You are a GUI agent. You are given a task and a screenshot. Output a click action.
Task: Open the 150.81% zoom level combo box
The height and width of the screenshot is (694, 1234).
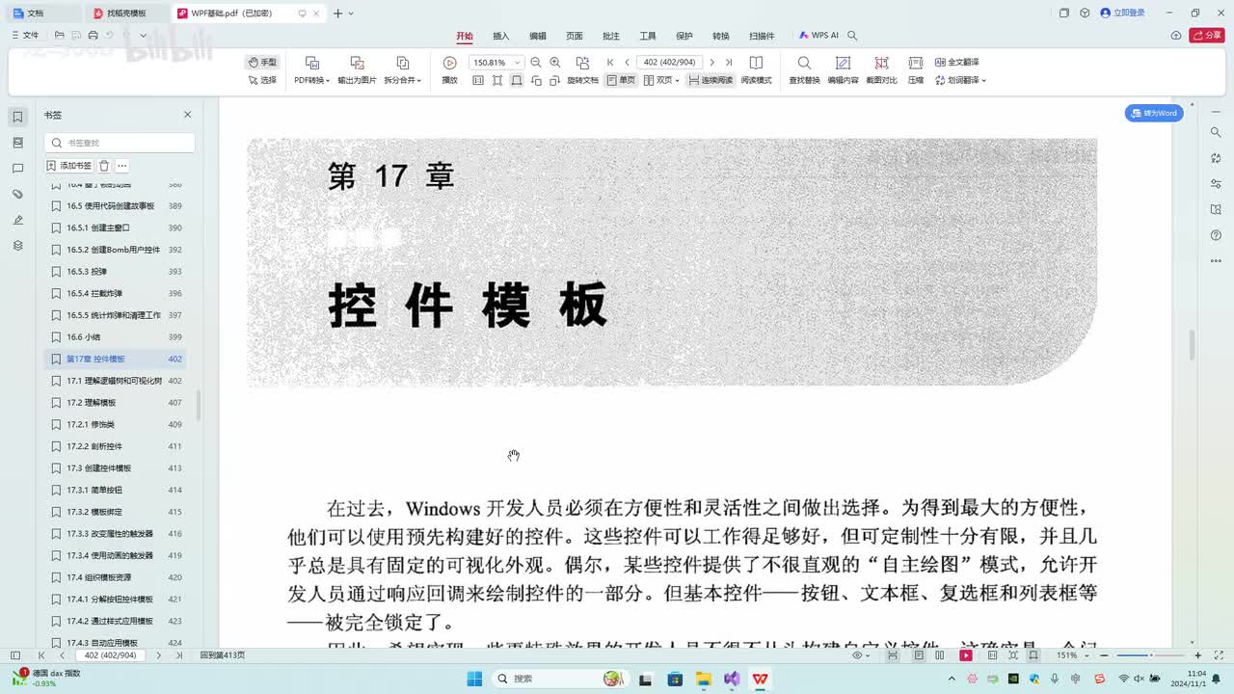496,63
